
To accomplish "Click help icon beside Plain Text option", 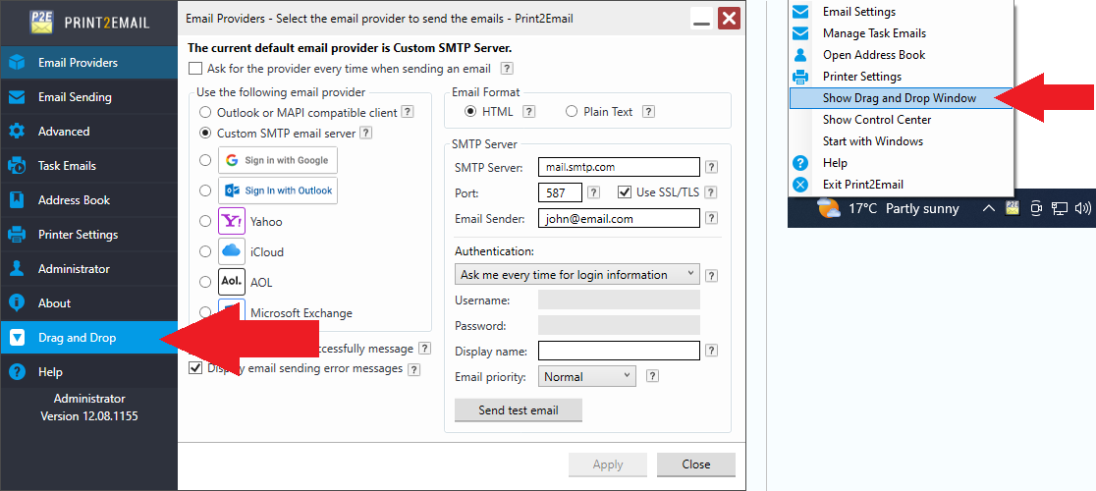I will point(648,112).
